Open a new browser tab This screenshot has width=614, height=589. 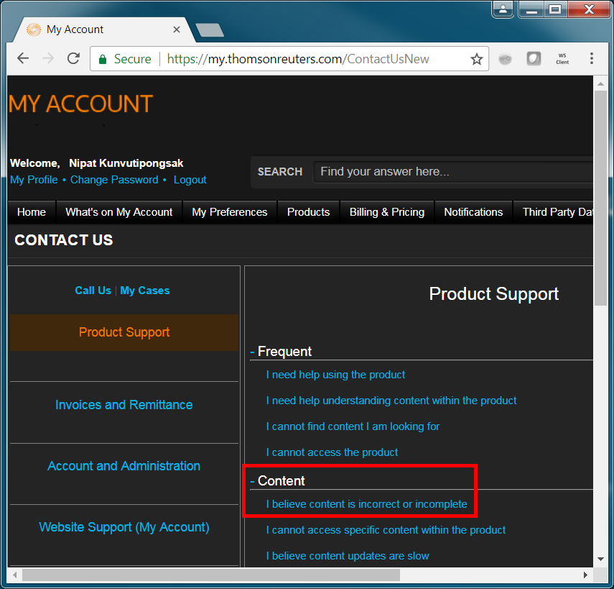click(x=210, y=29)
